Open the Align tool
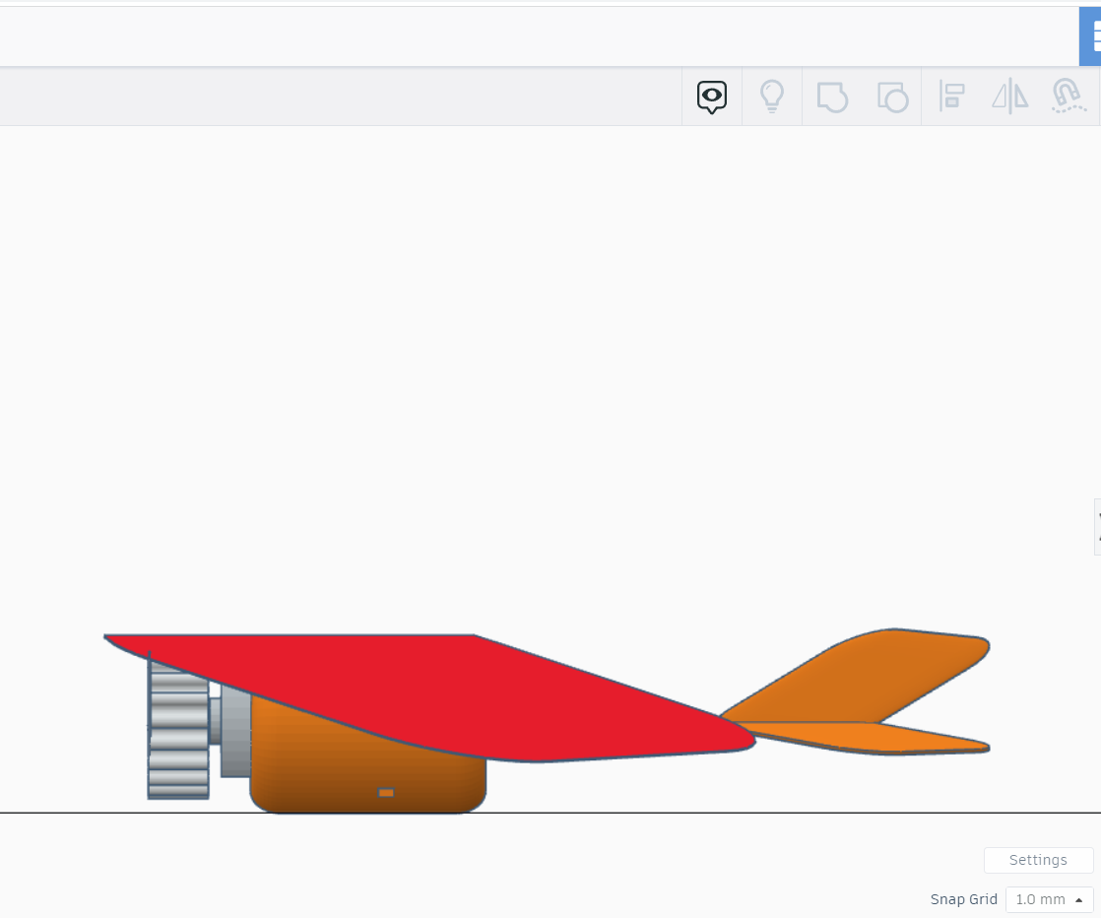This screenshot has height=918, width=1101. [x=950, y=96]
